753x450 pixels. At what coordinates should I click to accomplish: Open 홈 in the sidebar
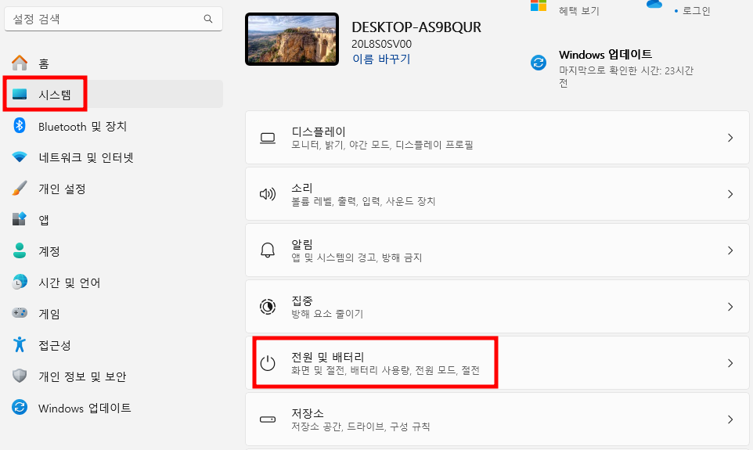pos(44,63)
